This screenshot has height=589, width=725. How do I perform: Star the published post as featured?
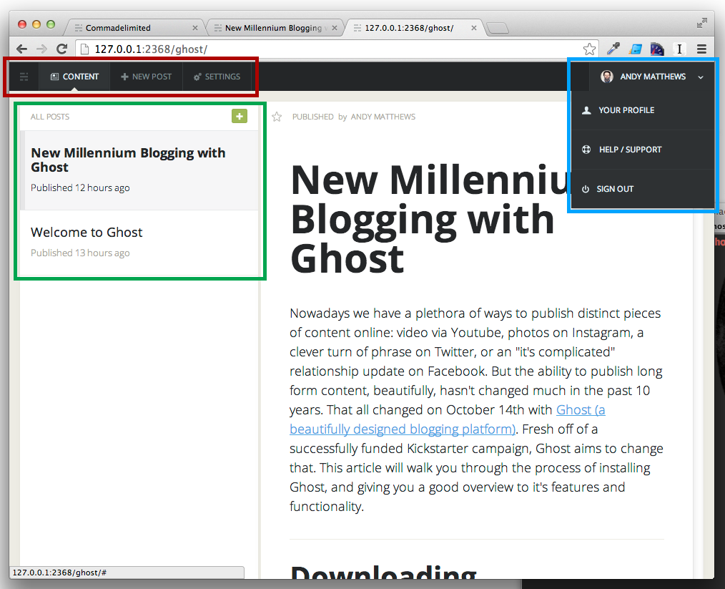tap(277, 117)
